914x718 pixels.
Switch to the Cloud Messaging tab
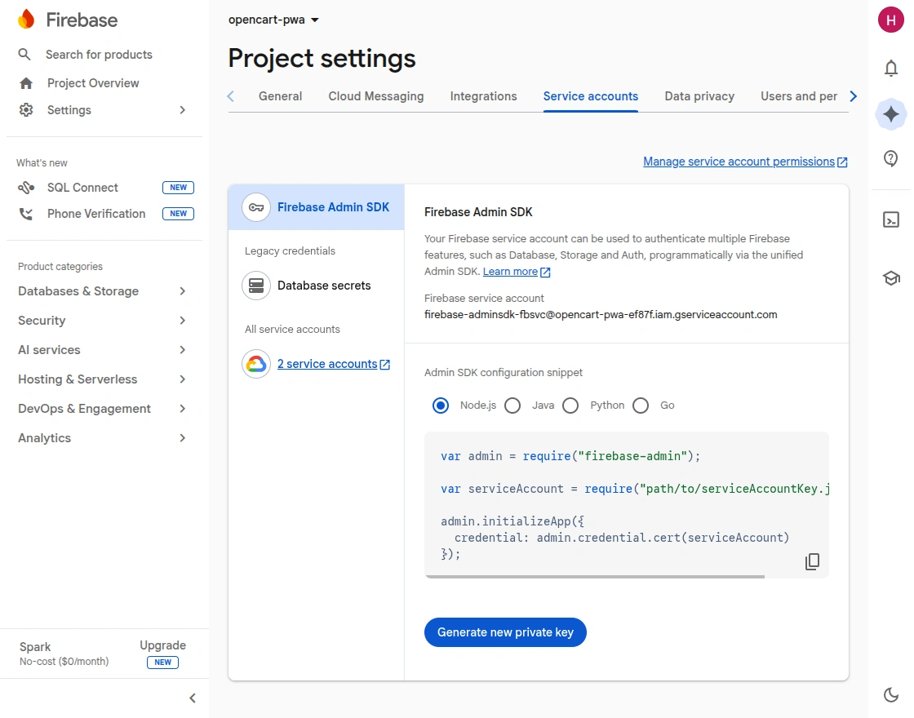[376, 96]
